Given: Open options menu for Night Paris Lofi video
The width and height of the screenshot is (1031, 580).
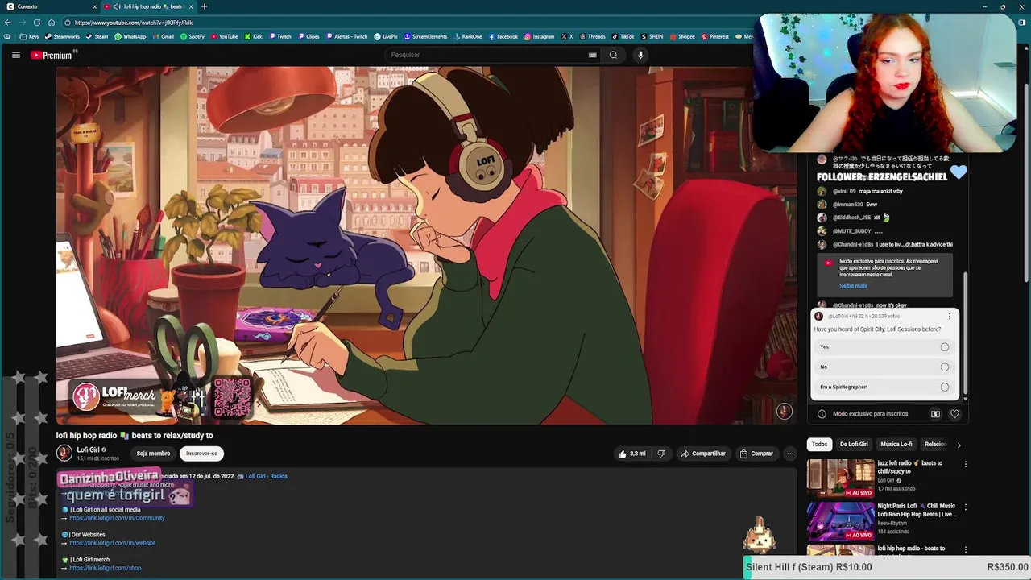Looking at the screenshot, I should (x=965, y=507).
